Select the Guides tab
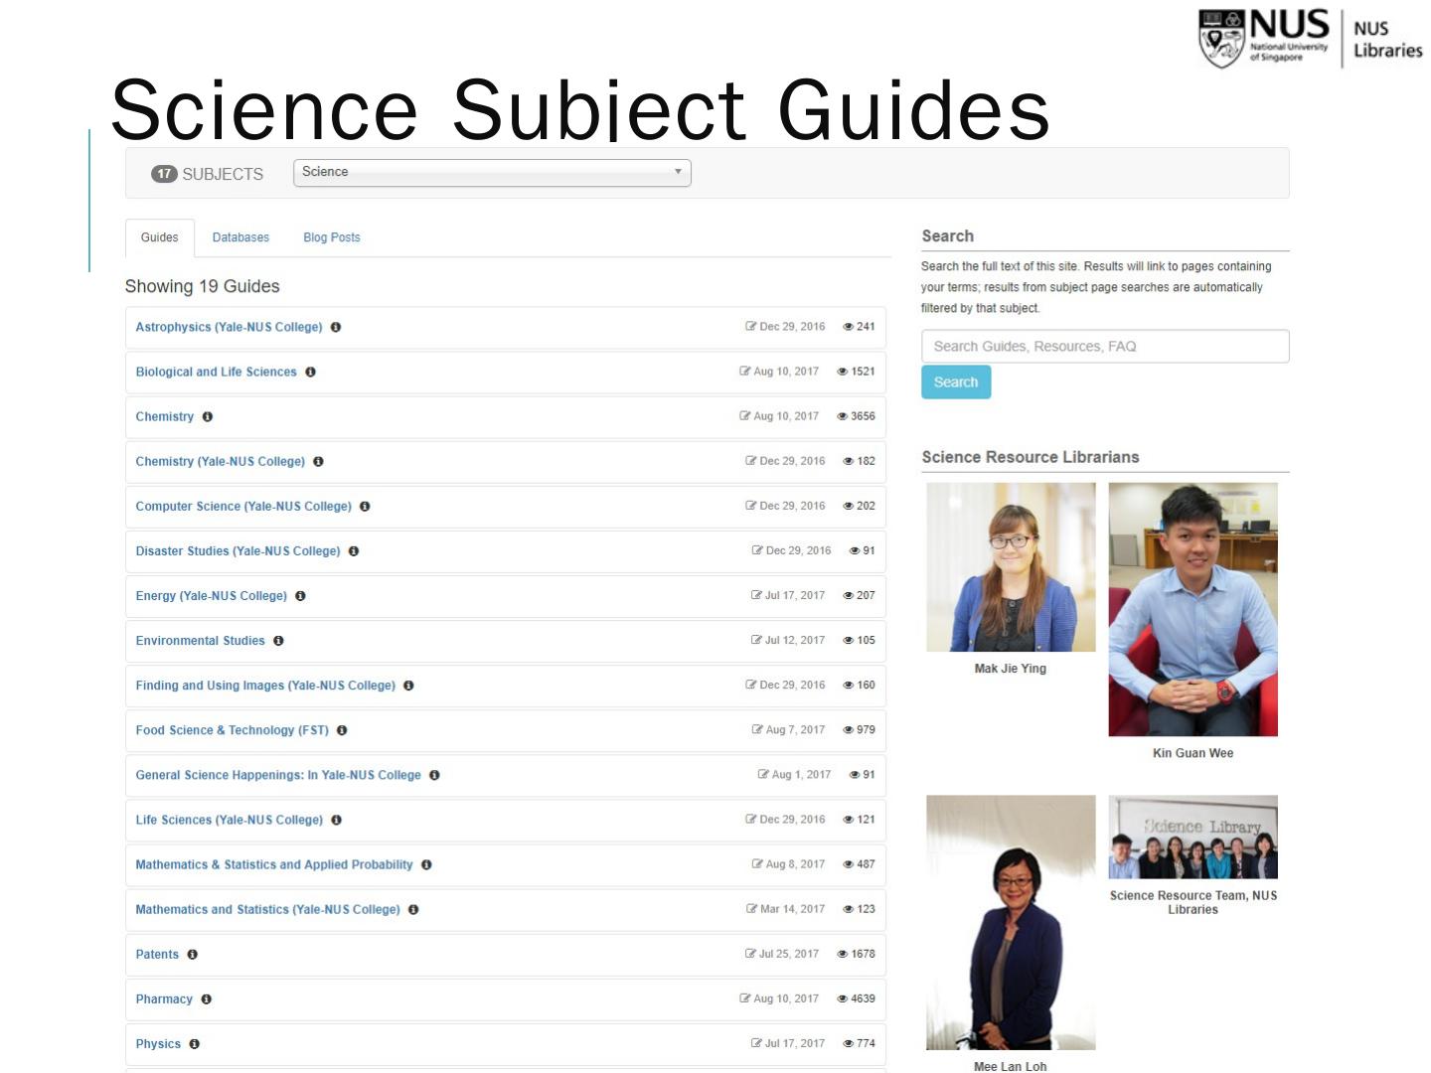The image size is (1431, 1073). click(159, 237)
